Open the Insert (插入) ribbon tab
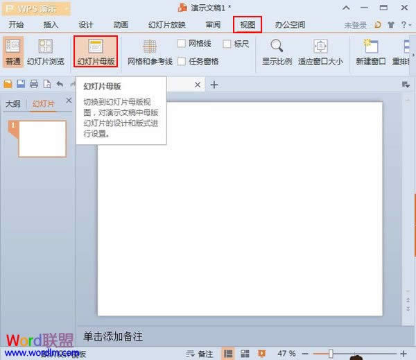Screen dimensions: 416x360 coord(51,24)
